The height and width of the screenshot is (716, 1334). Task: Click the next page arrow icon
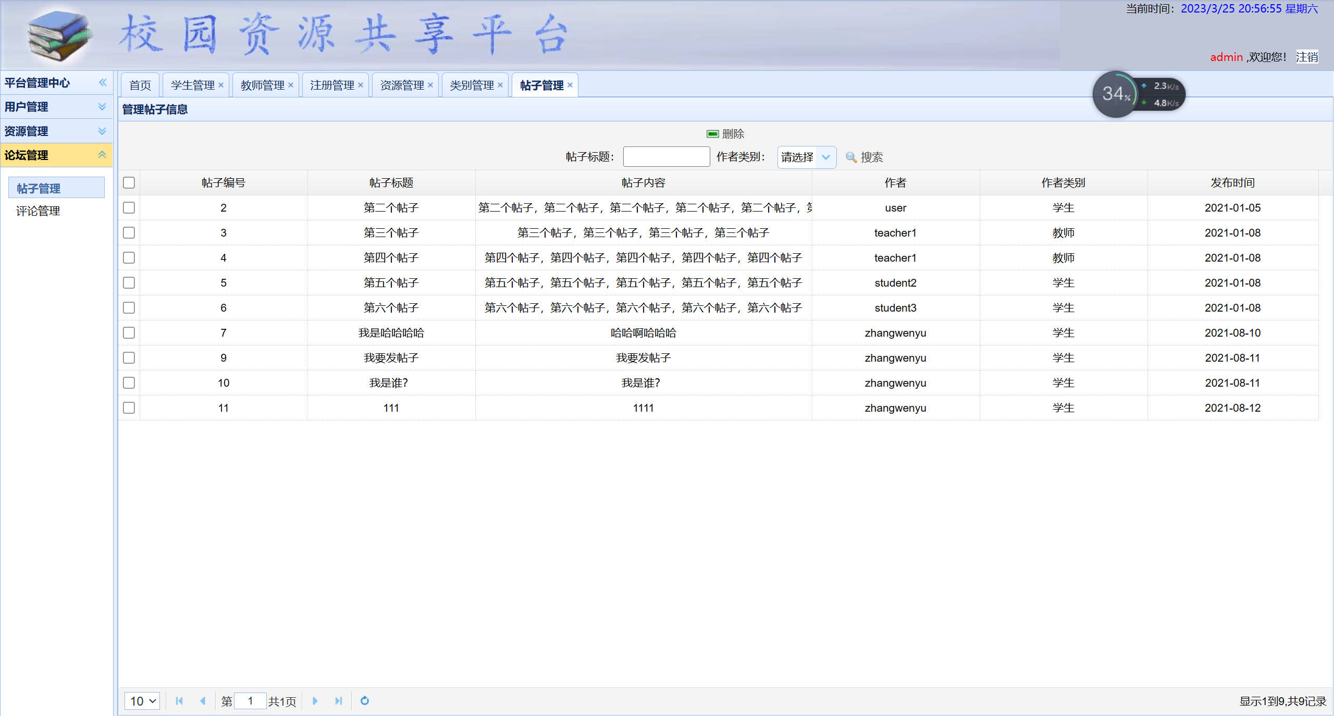(315, 701)
